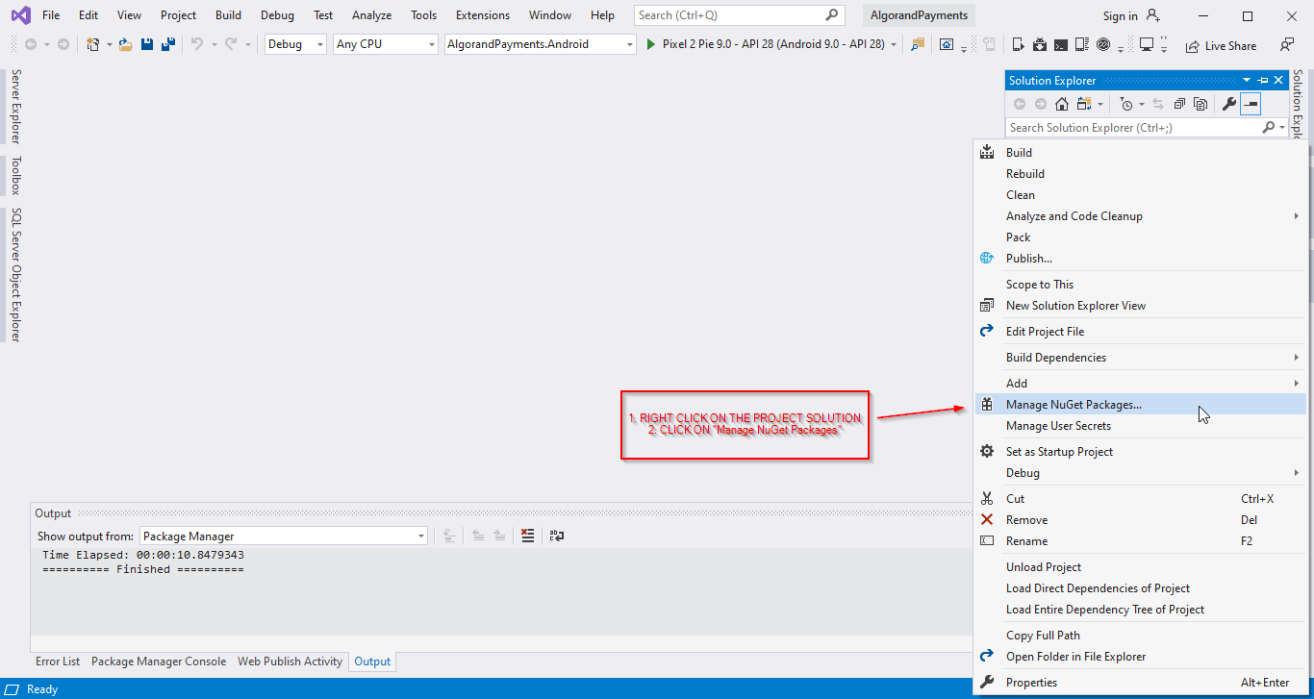Image resolution: width=1314 pixels, height=699 pixels.
Task: Choose Set as Startup Project menu entry
Action: coord(1059,452)
